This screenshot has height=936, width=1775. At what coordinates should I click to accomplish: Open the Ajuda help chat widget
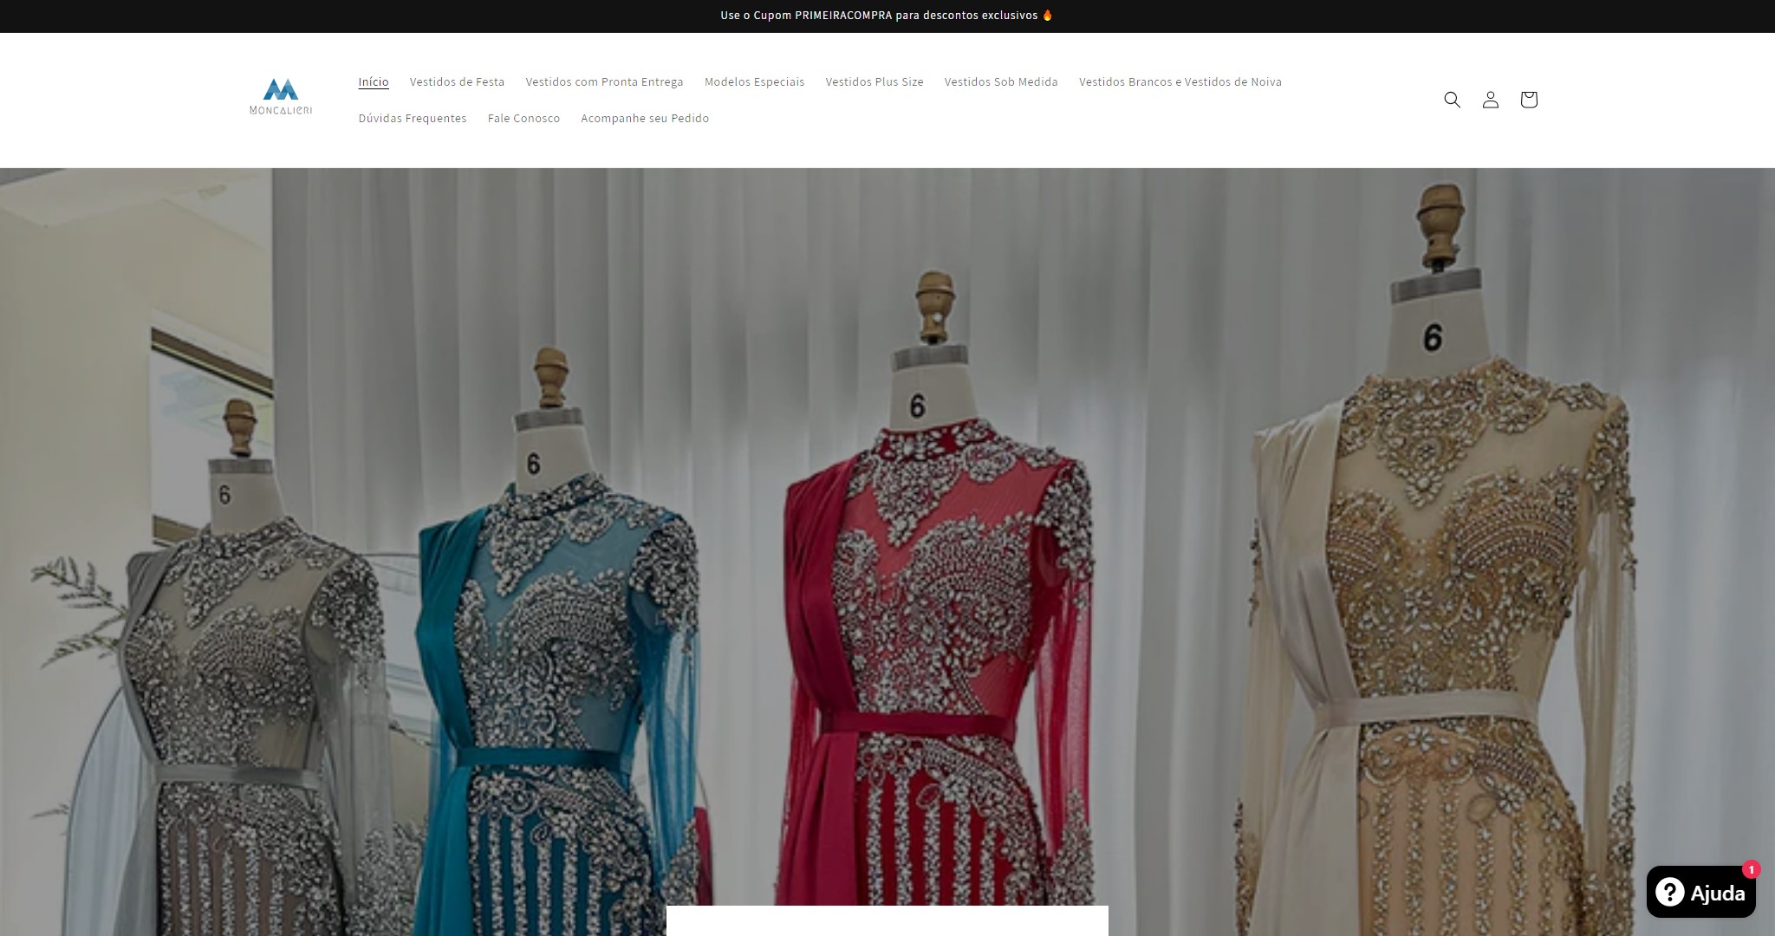point(1701,892)
